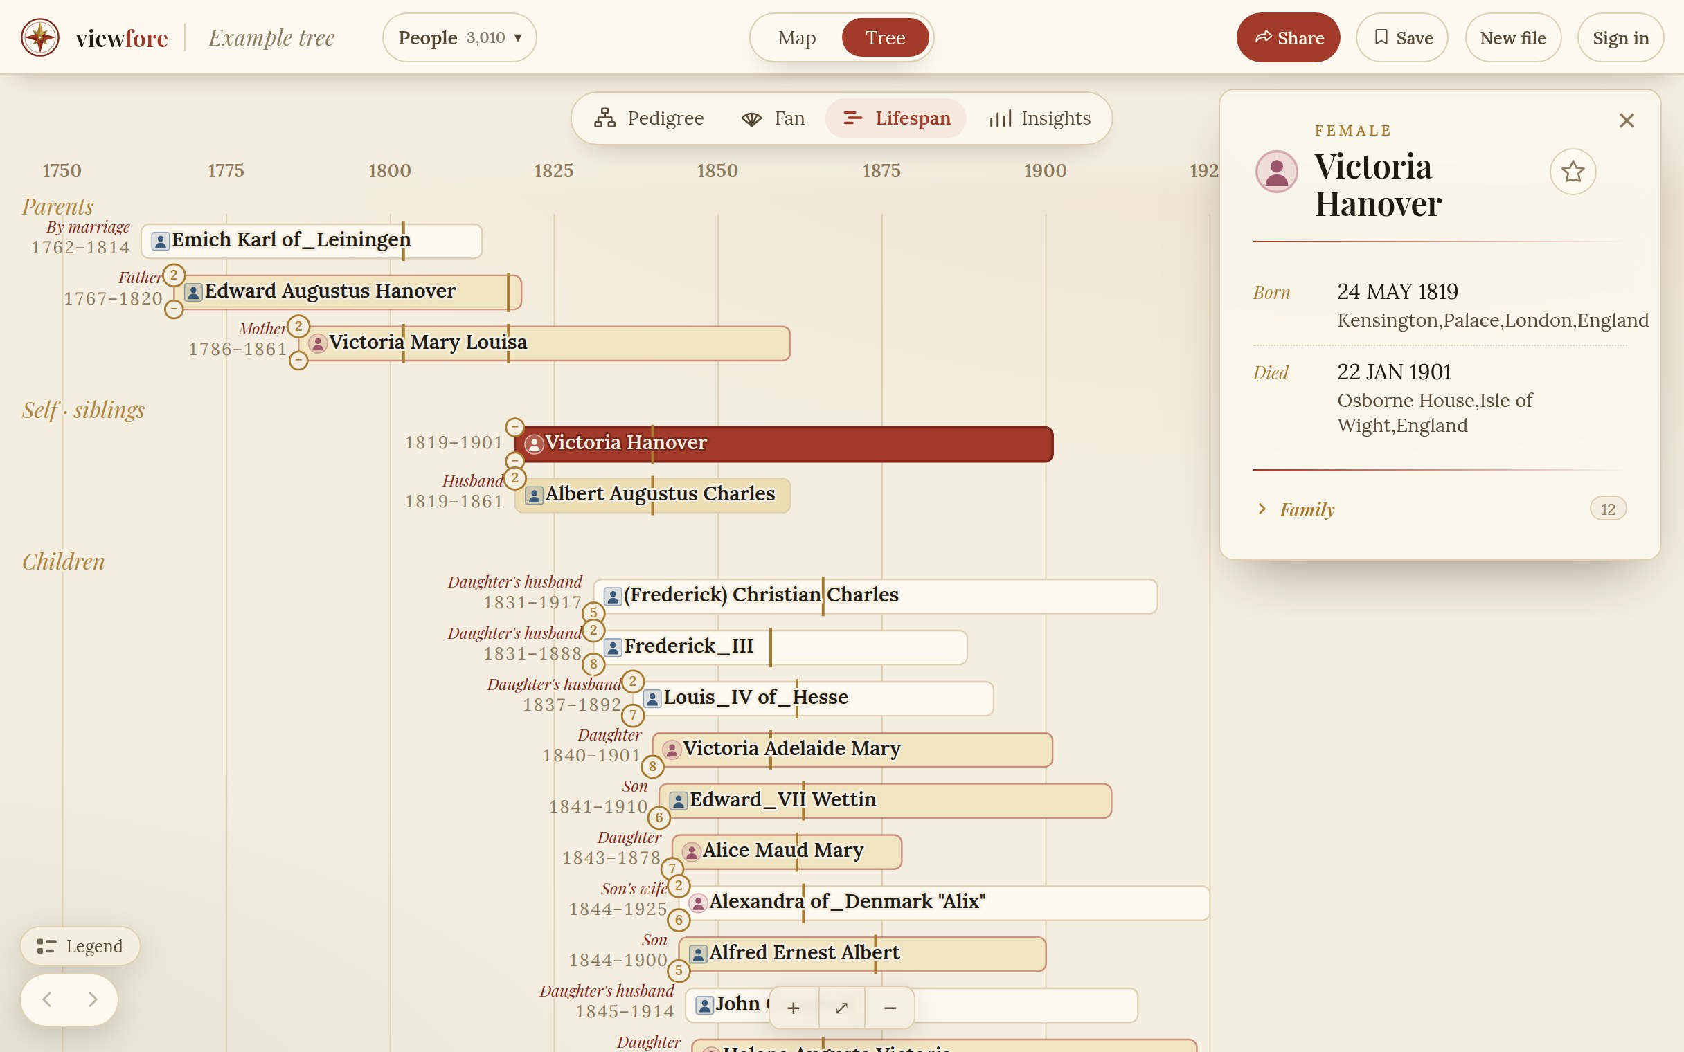This screenshot has width=1684, height=1052.
Task: Click Emich Karl's male person icon
Action: 160,242
